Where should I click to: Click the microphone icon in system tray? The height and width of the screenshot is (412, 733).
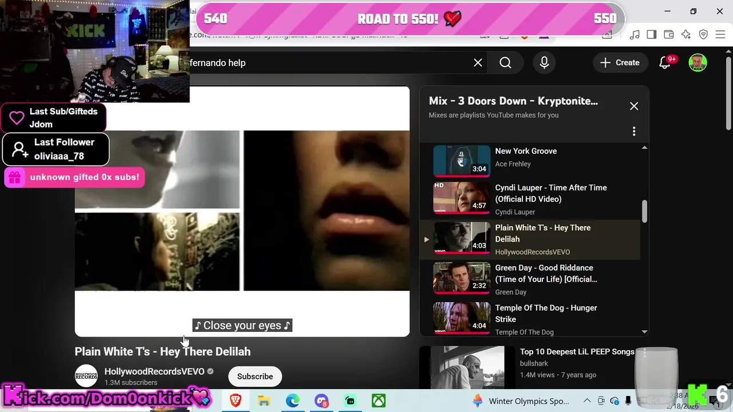pos(628,401)
